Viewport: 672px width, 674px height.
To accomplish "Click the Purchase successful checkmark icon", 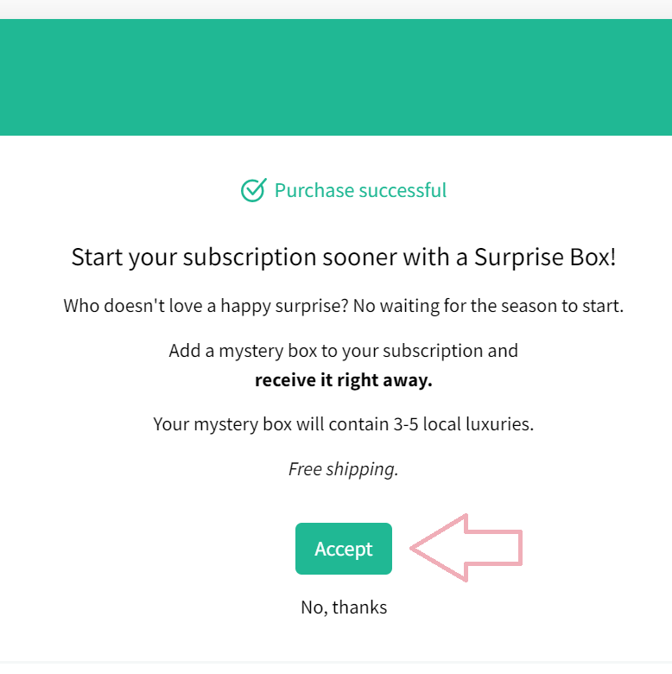I will (x=253, y=190).
